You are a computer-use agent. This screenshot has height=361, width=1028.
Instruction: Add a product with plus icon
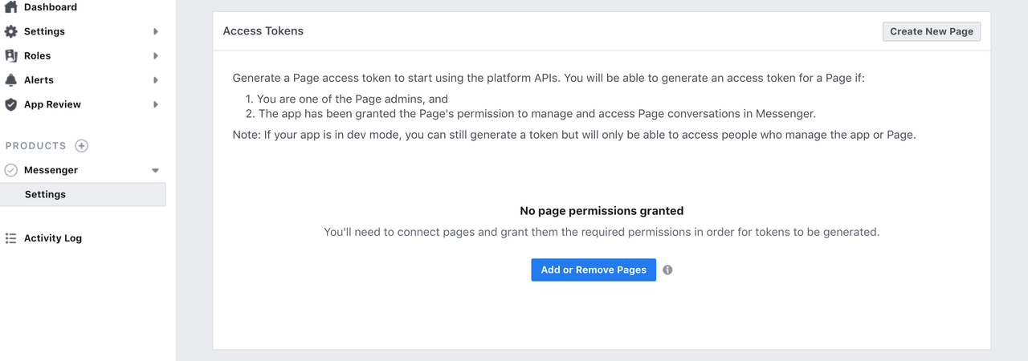tap(81, 146)
